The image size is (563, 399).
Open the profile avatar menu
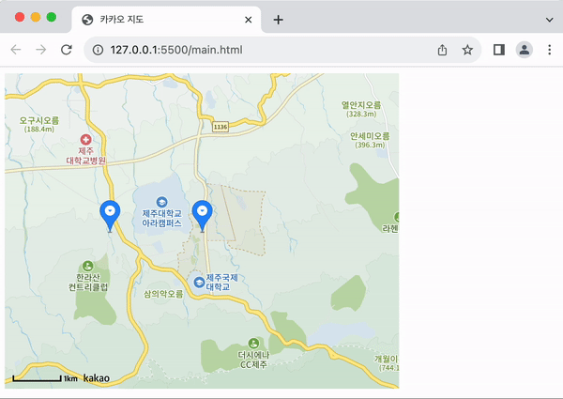click(525, 50)
